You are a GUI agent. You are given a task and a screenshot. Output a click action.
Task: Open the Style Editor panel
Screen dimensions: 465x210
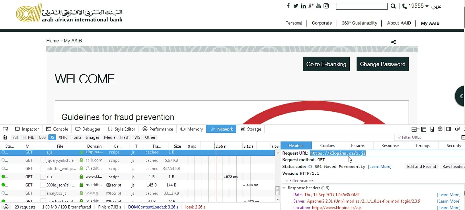tap(122, 129)
